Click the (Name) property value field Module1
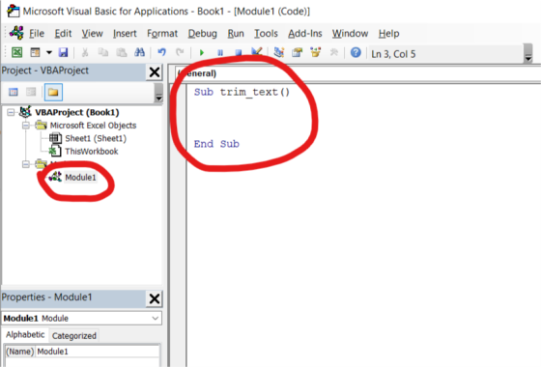 coord(98,352)
